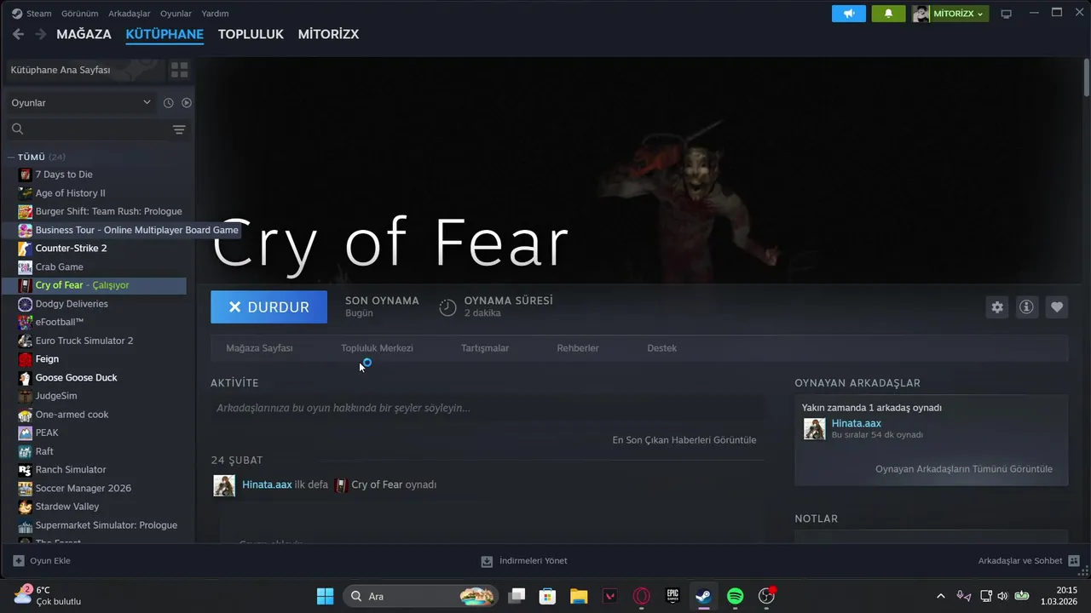Open the Arkadaşlar menu

point(130,14)
